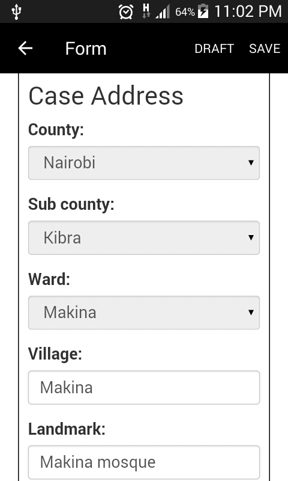This screenshot has width=288, height=481.
Task: Tap the Sub county dropdown arrow
Action: [251, 237]
